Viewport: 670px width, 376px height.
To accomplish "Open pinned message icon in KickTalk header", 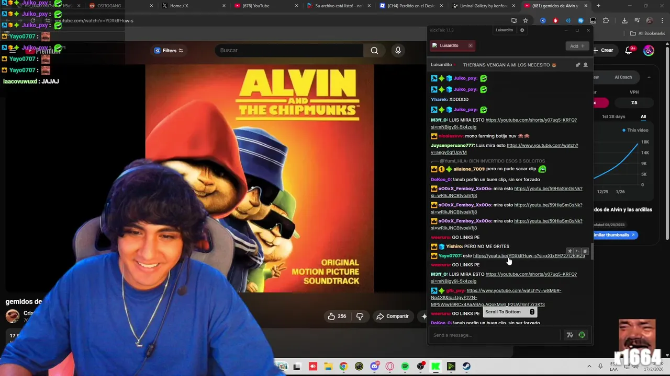I will (x=578, y=65).
